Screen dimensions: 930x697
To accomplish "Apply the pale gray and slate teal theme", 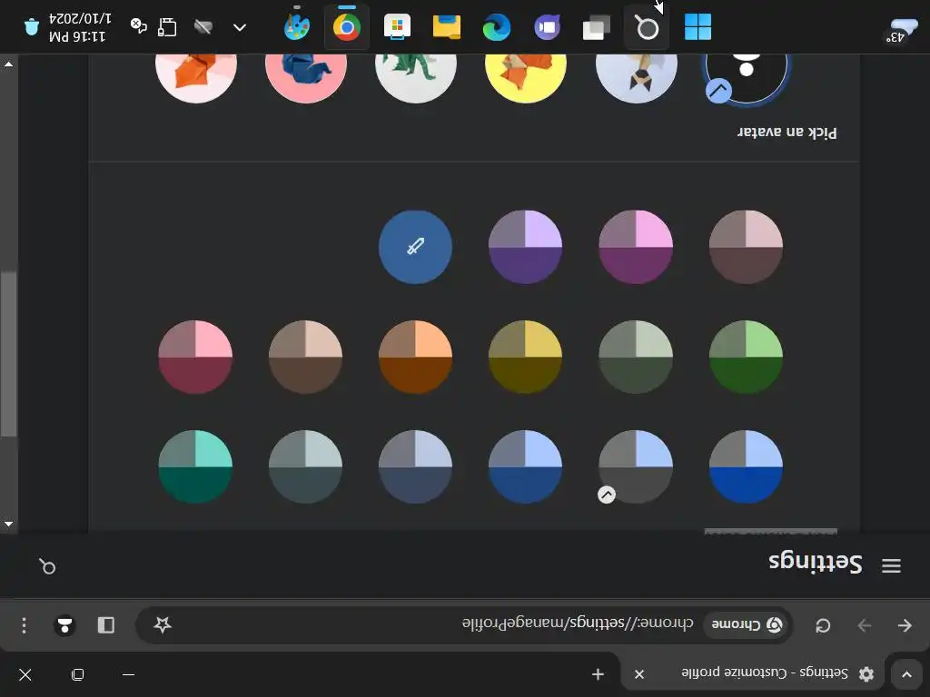I will (305, 467).
